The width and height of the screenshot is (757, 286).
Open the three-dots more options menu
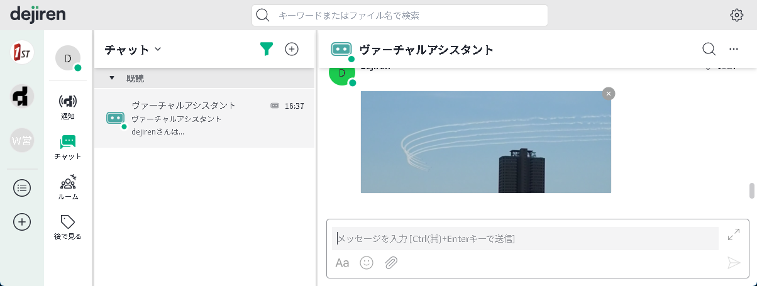tap(733, 49)
